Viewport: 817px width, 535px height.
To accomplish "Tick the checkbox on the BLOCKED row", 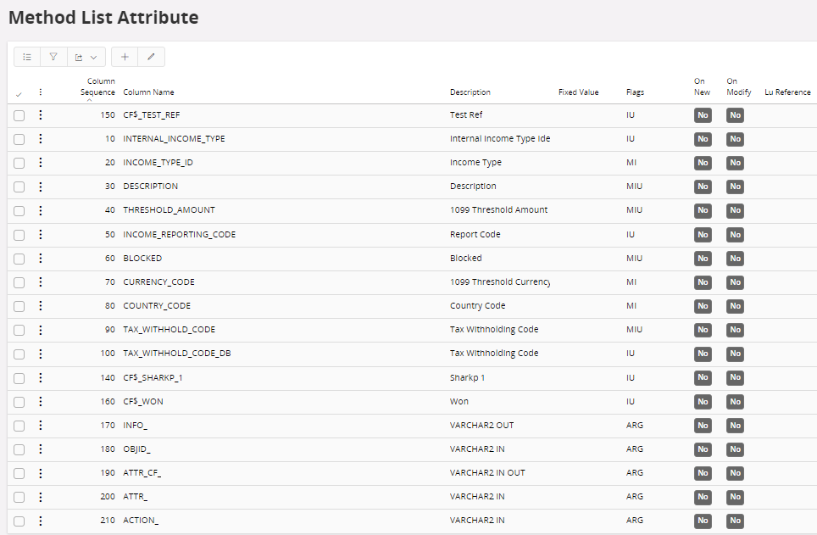I will [x=19, y=259].
